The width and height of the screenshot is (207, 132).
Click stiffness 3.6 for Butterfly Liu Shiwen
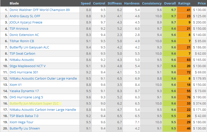[120, 129]
